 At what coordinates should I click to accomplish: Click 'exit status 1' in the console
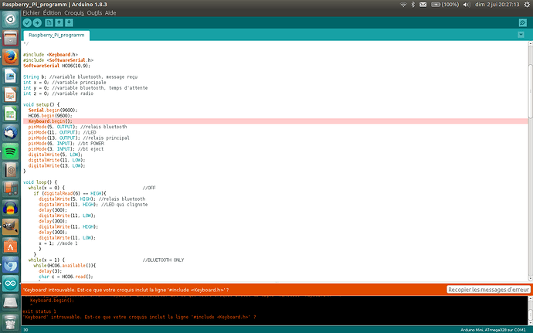(39, 311)
